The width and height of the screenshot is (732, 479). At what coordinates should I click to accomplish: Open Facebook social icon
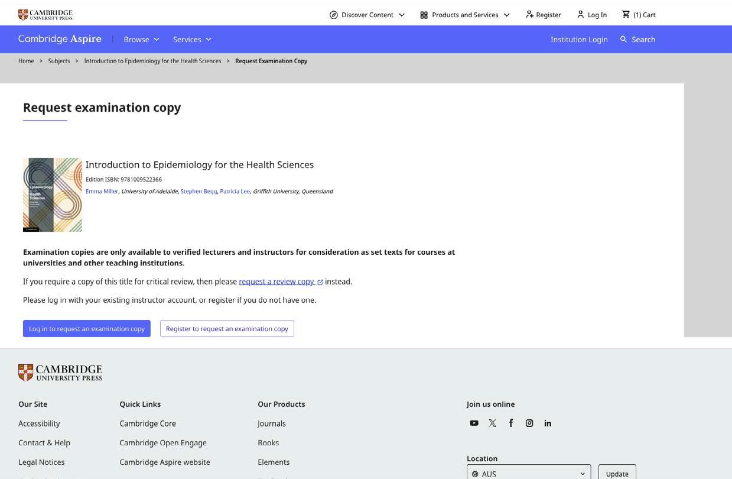511,423
